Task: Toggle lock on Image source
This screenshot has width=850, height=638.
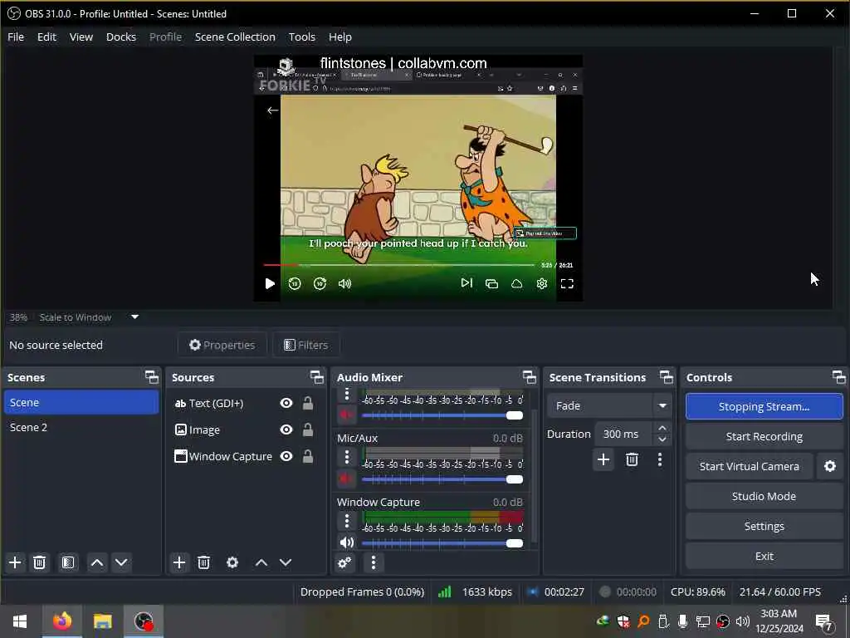Action: [x=307, y=429]
